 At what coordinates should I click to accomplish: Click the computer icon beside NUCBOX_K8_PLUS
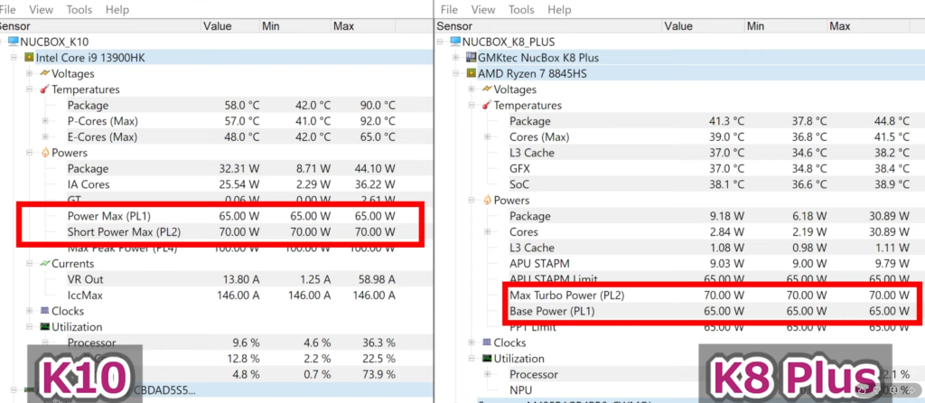point(454,42)
